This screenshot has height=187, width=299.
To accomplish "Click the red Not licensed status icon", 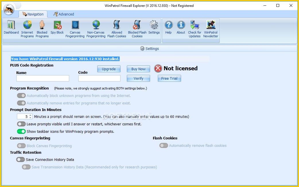I will 158,69.
